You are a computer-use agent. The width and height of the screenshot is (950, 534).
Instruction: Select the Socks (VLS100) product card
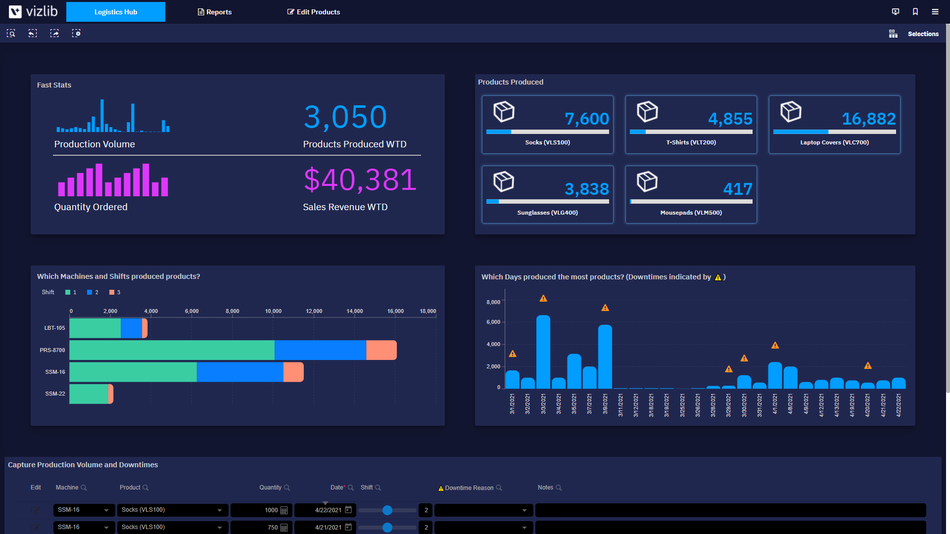[548, 125]
